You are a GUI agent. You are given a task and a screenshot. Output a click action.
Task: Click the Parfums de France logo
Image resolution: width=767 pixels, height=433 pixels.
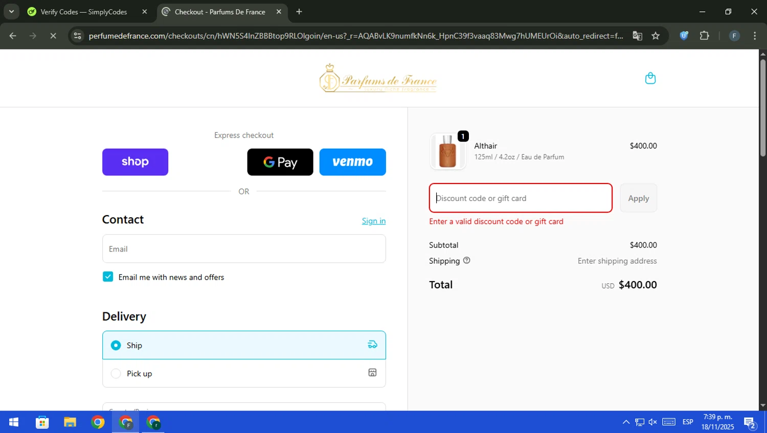[x=378, y=78]
